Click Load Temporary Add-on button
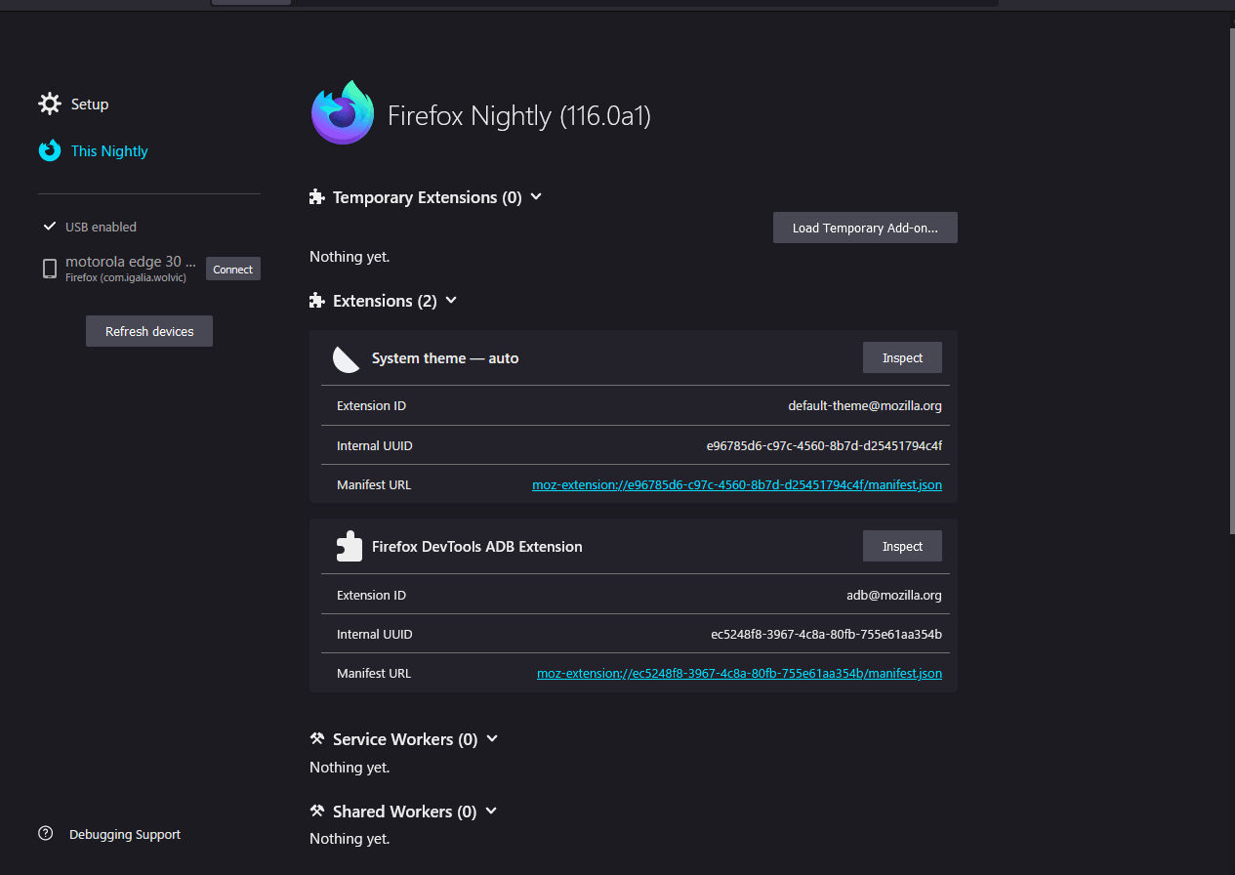Image resolution: width=1235 pixels, height=875 pixels. point(865,228)
